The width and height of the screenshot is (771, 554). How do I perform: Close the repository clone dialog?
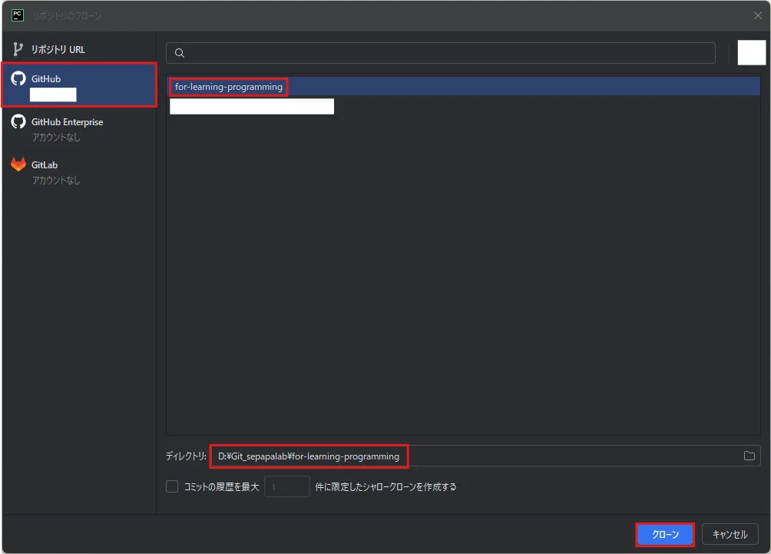point(757,15)
